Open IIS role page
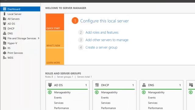Viewport: 195px width, 110px height. [x=20, y=48]
